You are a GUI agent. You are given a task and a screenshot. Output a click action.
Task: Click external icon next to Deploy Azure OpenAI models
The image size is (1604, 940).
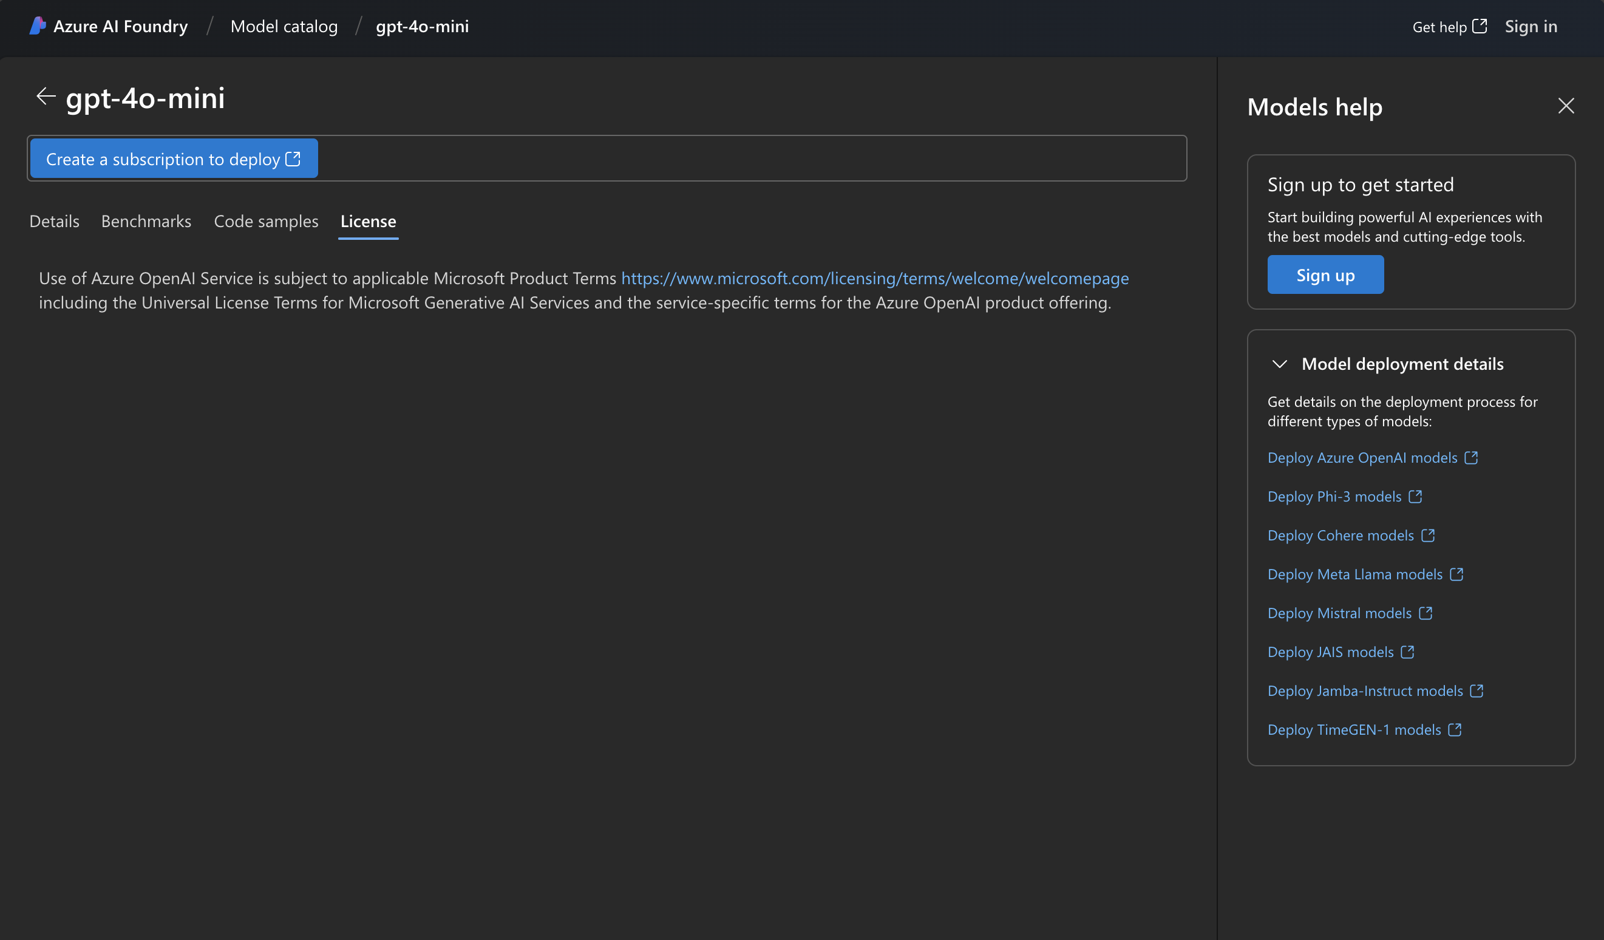click(x=1471, y=458)
